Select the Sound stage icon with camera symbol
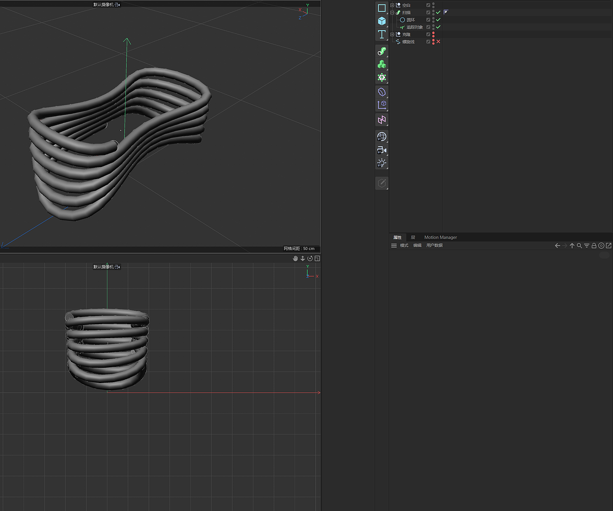613x511 pixels. (382, 150)
